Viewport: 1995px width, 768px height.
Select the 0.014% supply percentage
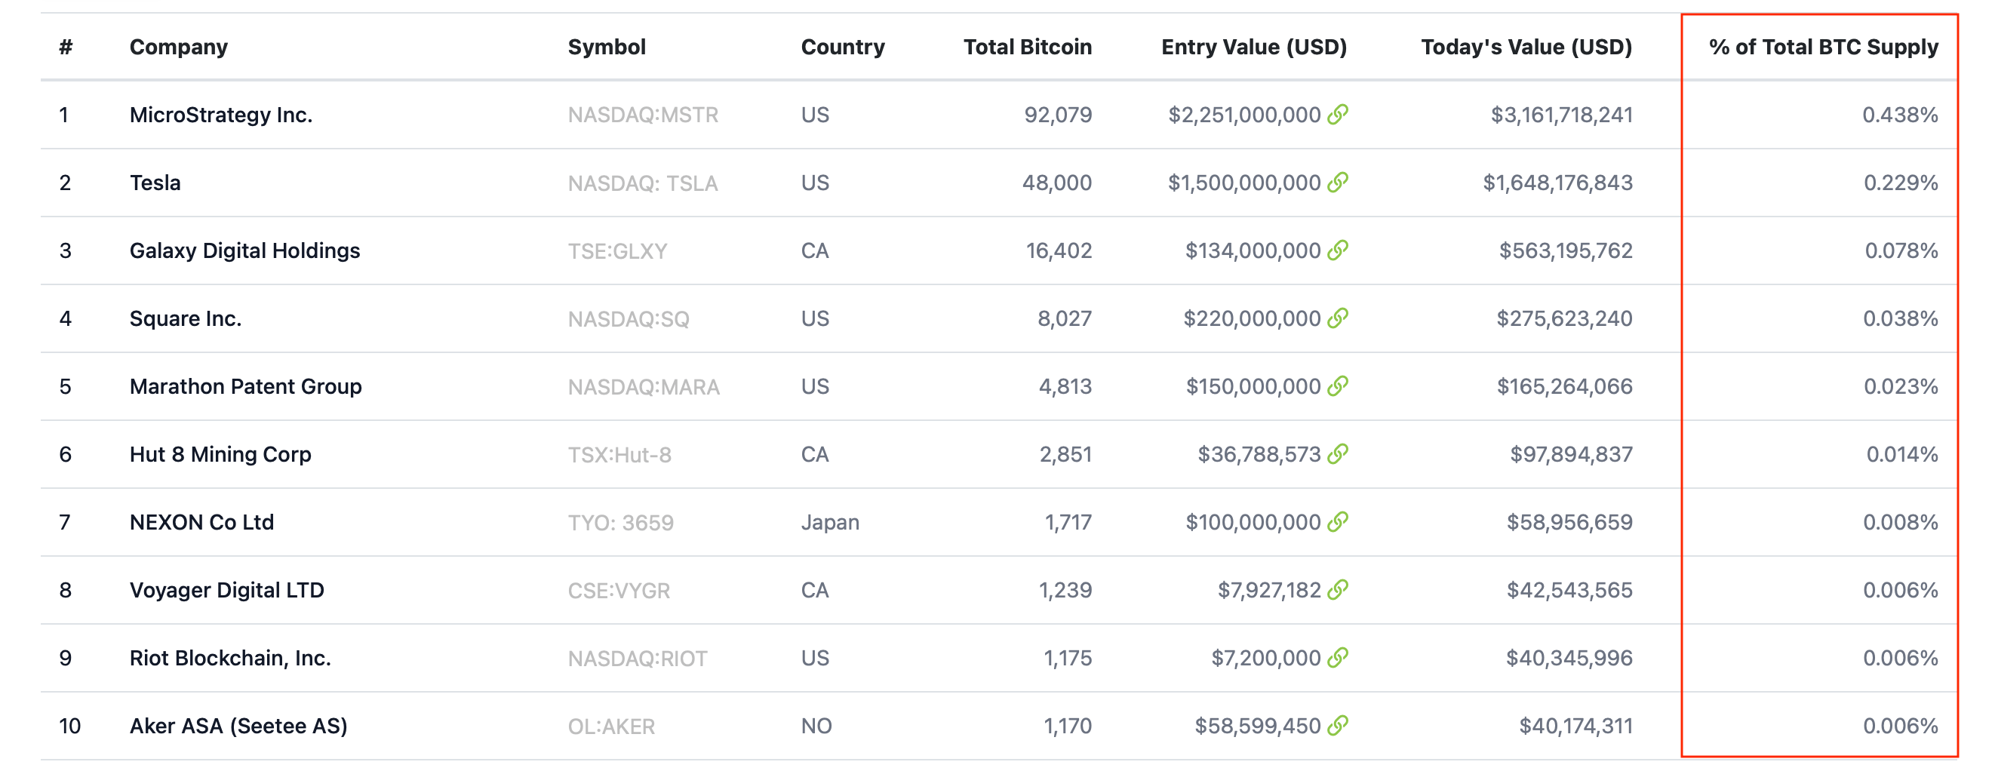(x=1902, y=455)
